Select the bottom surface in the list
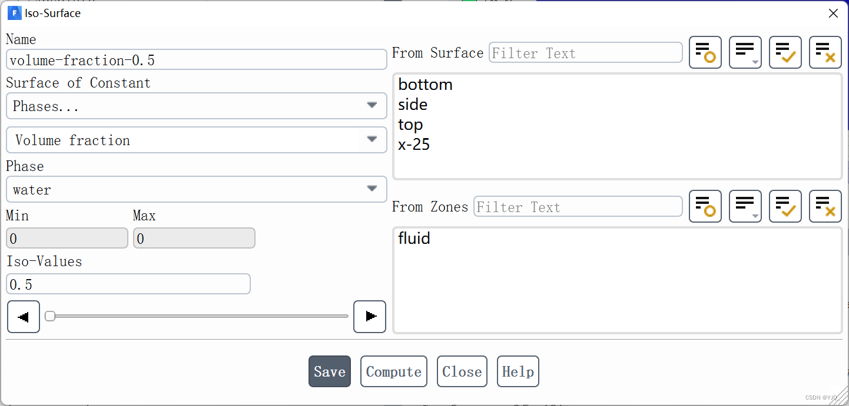The width and height of the screenshot is (849, 406). [425, 85]
